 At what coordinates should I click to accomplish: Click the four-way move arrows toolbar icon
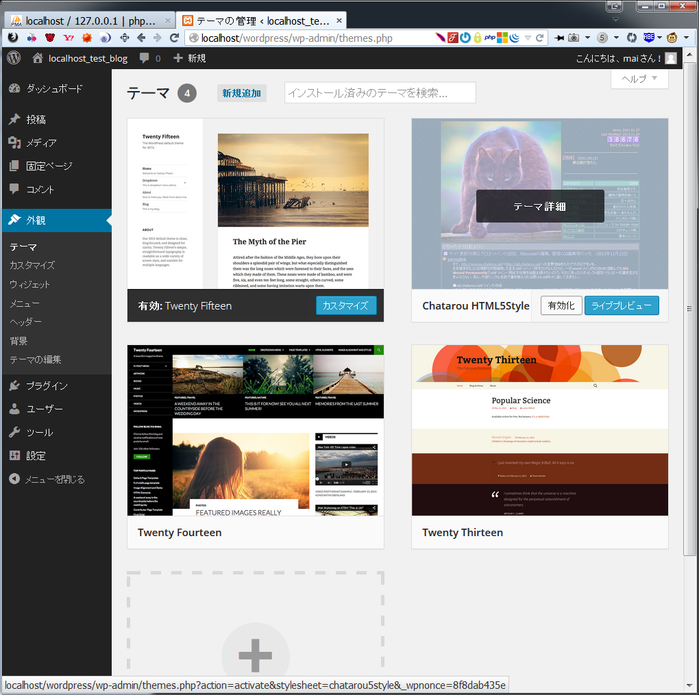coord(125,38)
